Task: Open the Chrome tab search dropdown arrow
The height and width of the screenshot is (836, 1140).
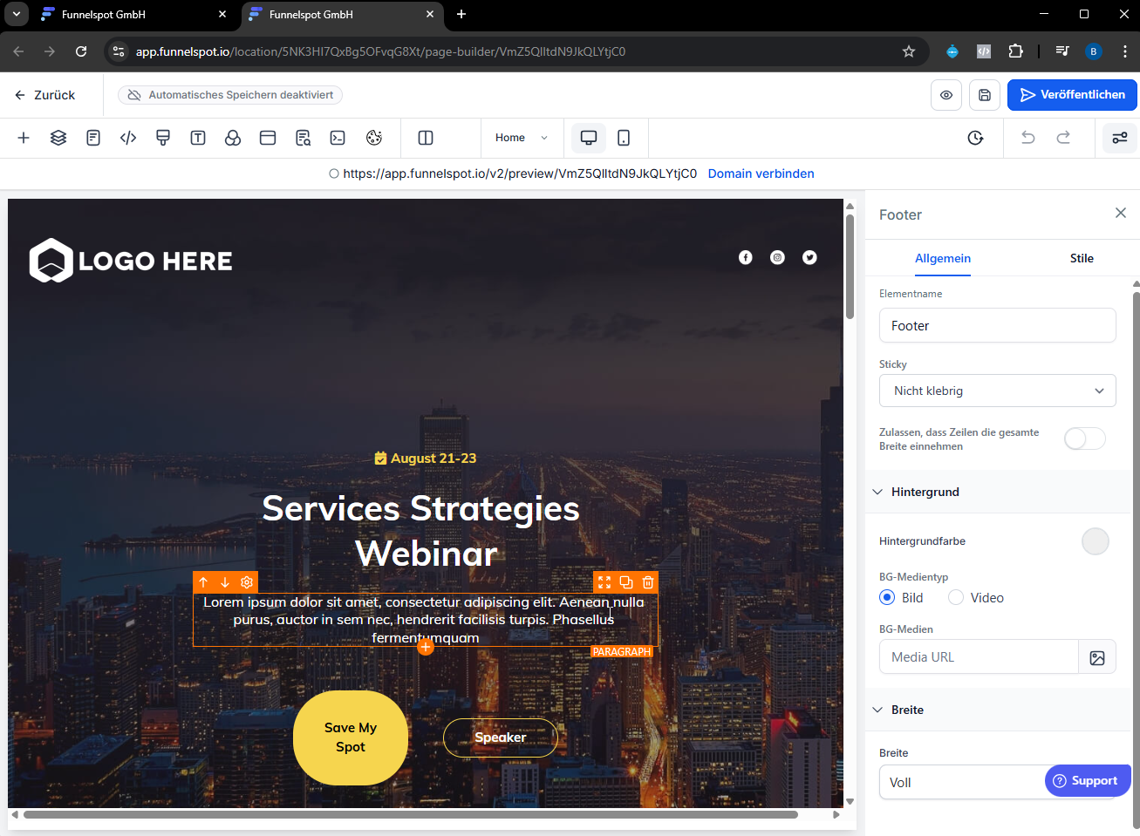Action: click(17, 14)
